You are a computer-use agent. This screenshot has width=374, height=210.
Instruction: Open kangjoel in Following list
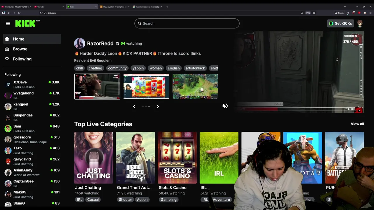point(32,106)
